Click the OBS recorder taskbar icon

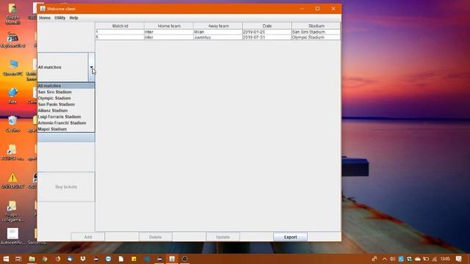click(x=184, y=259)
